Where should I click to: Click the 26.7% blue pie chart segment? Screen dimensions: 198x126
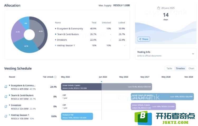(26, 46)
